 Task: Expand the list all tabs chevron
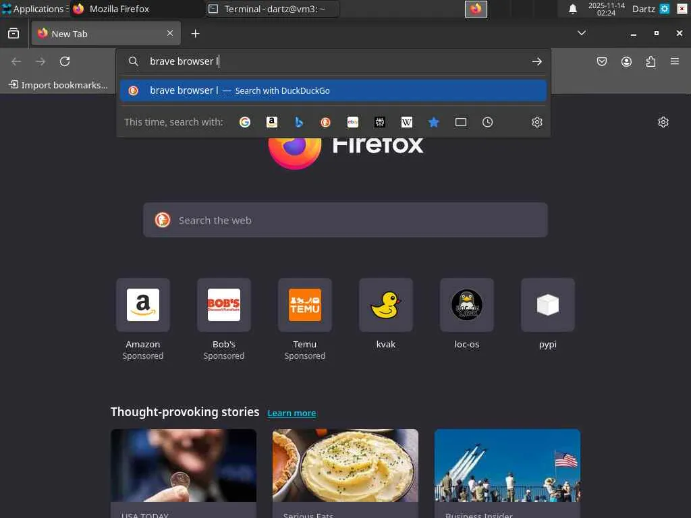tap(582, 33)
